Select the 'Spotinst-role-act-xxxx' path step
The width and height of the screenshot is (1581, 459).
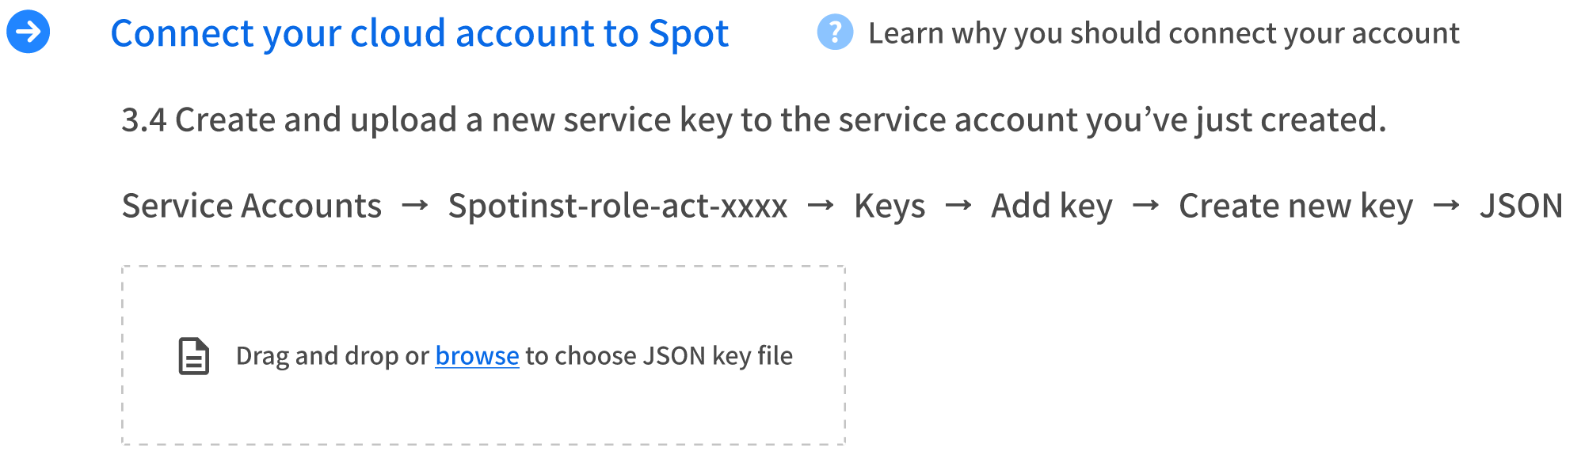point(618,206)
